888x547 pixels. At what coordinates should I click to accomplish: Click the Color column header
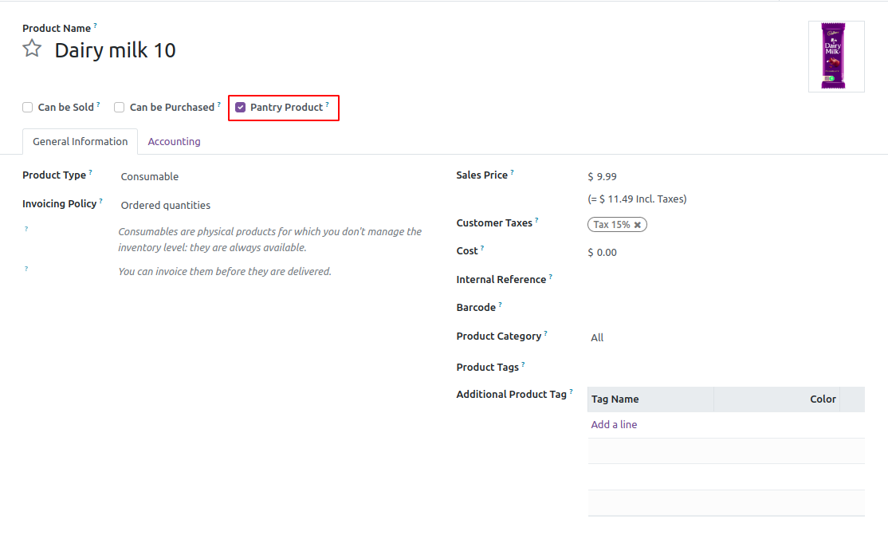click(823, 399)
